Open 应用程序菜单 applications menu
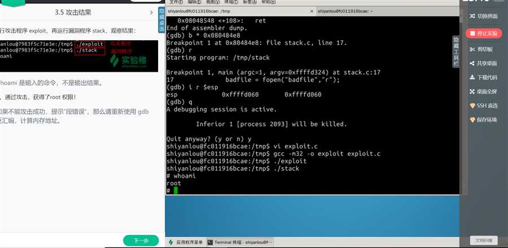This screenshot has width=508, height=248. click(186, 242)
